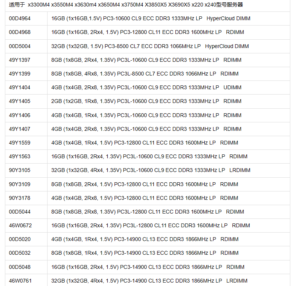Click the 00D5044 PC3L-12800 description
The height and width of the screenshot is (286, 296).
click(x=148, y=212)
